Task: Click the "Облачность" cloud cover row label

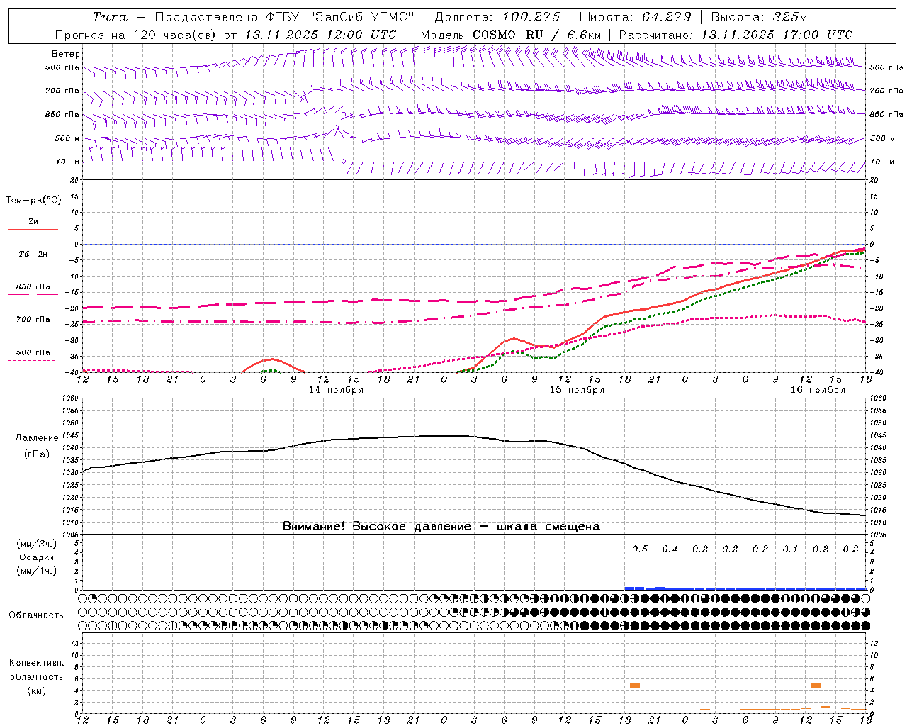Action: (x=36, y=615)
